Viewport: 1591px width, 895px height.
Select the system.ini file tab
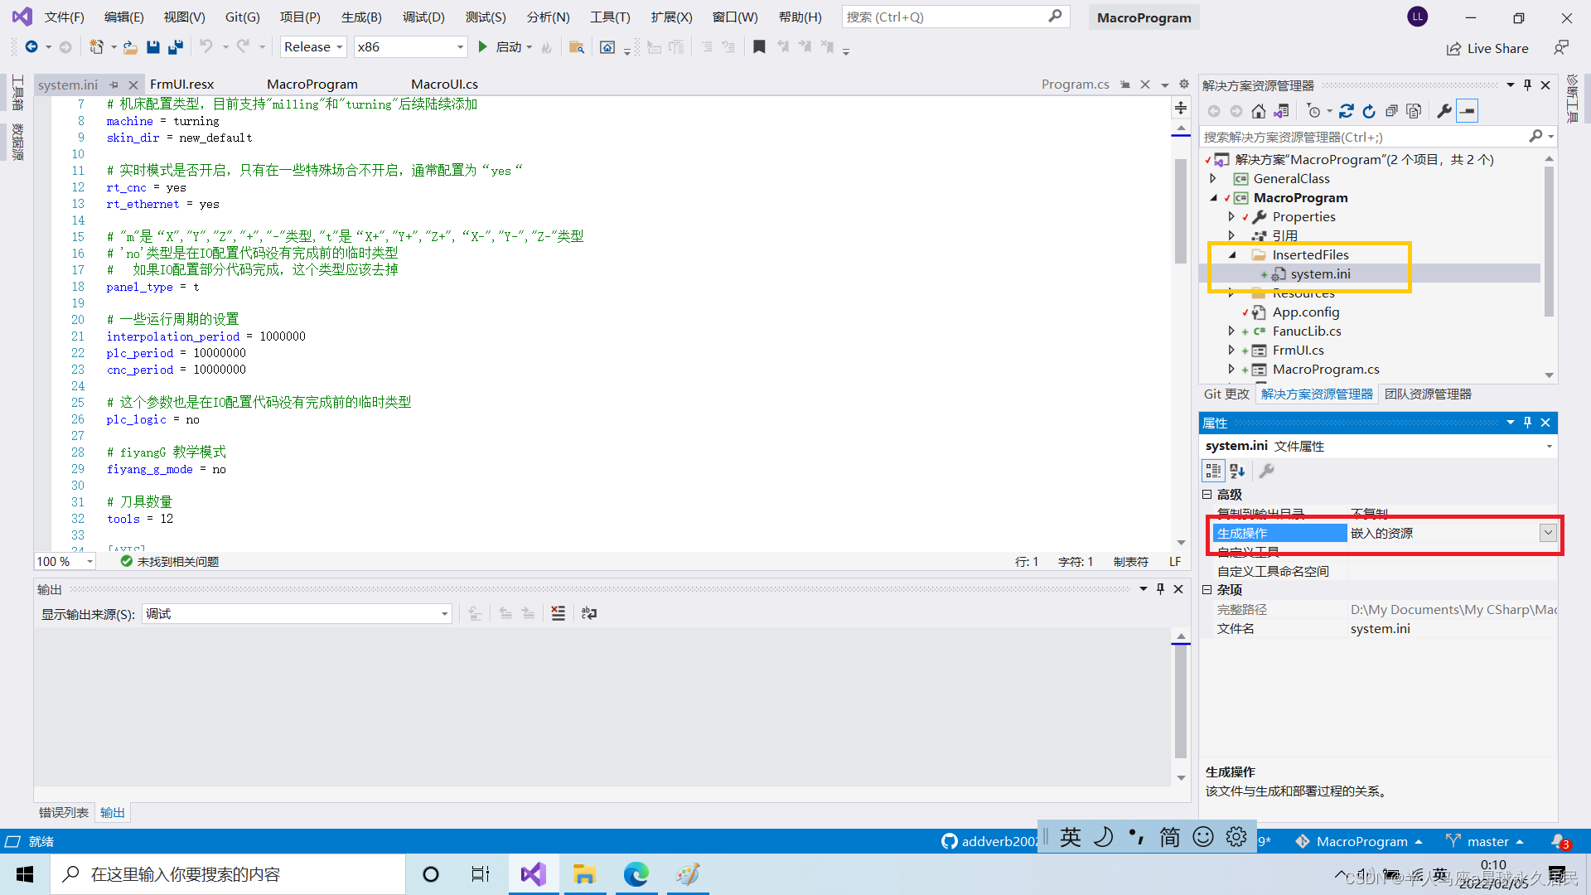pyautogui.click(x=66, y=83)
